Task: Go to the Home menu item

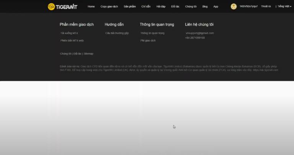Action: click(91, 6)
